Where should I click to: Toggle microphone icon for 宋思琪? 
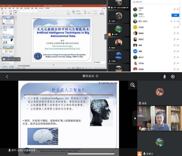174,27
